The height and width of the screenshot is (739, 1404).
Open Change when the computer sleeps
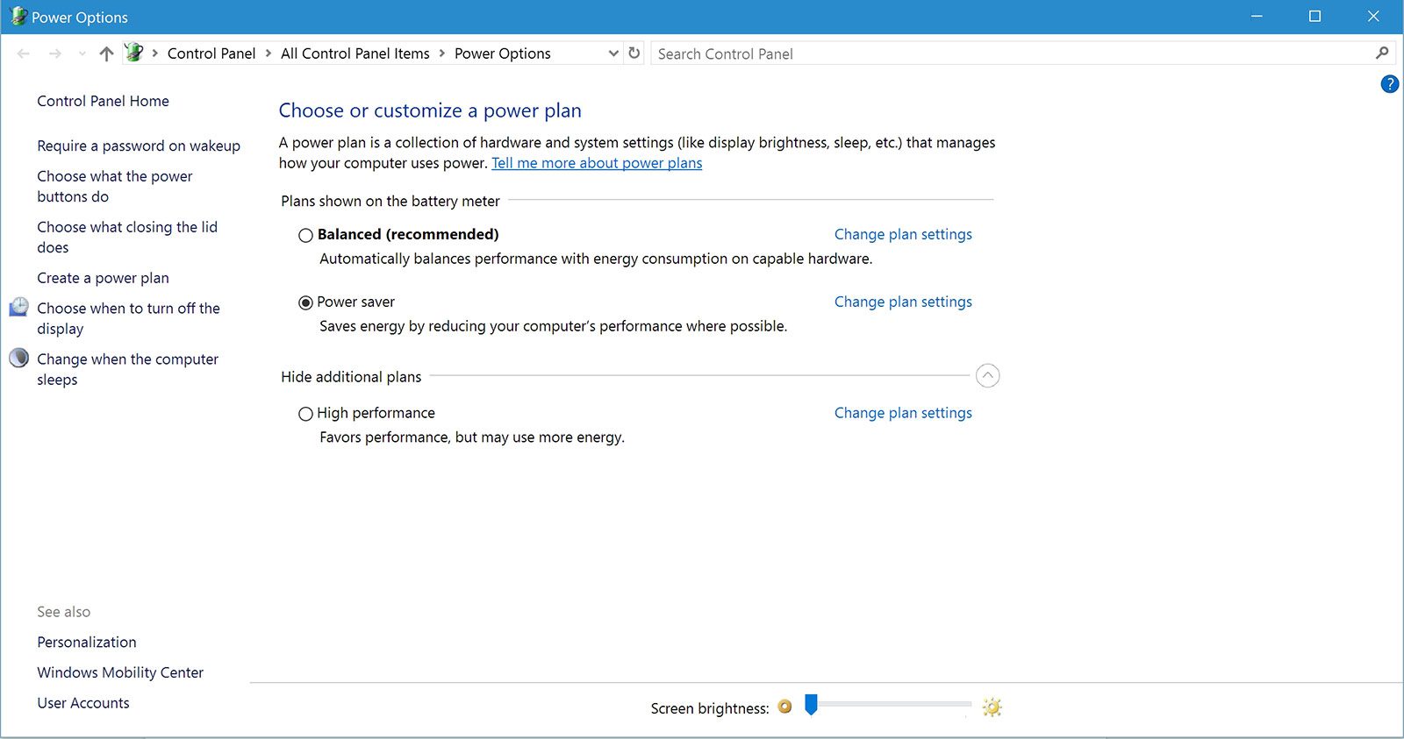point(127,369)
